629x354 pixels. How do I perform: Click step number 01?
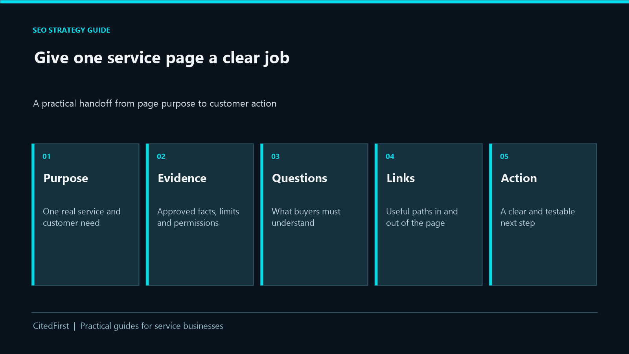(x=46, y=157)
